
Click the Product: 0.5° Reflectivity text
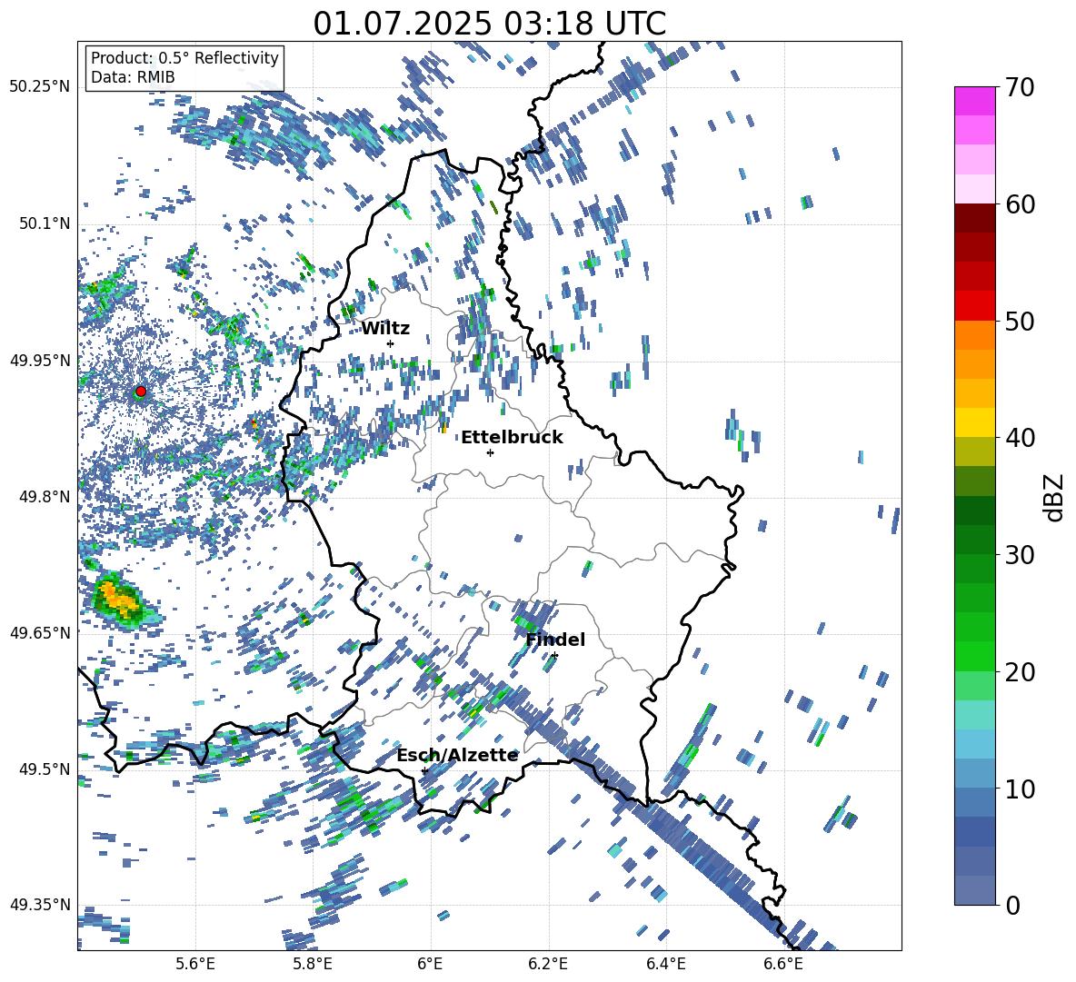point(184,57)
